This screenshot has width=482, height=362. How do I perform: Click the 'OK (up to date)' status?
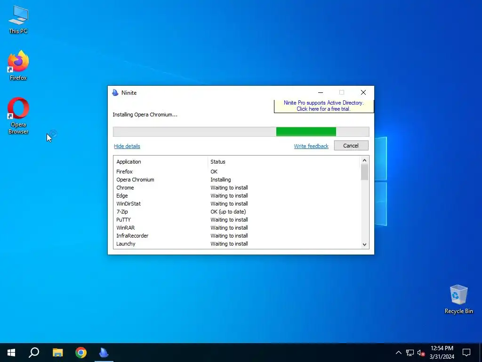point(228,212)
